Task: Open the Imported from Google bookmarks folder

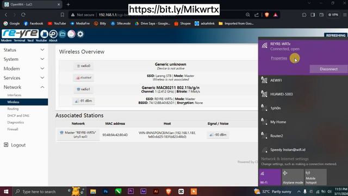Action: (236, 23)
